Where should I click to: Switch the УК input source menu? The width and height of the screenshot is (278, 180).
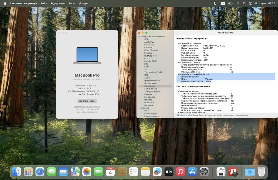[x=222, y=3]
